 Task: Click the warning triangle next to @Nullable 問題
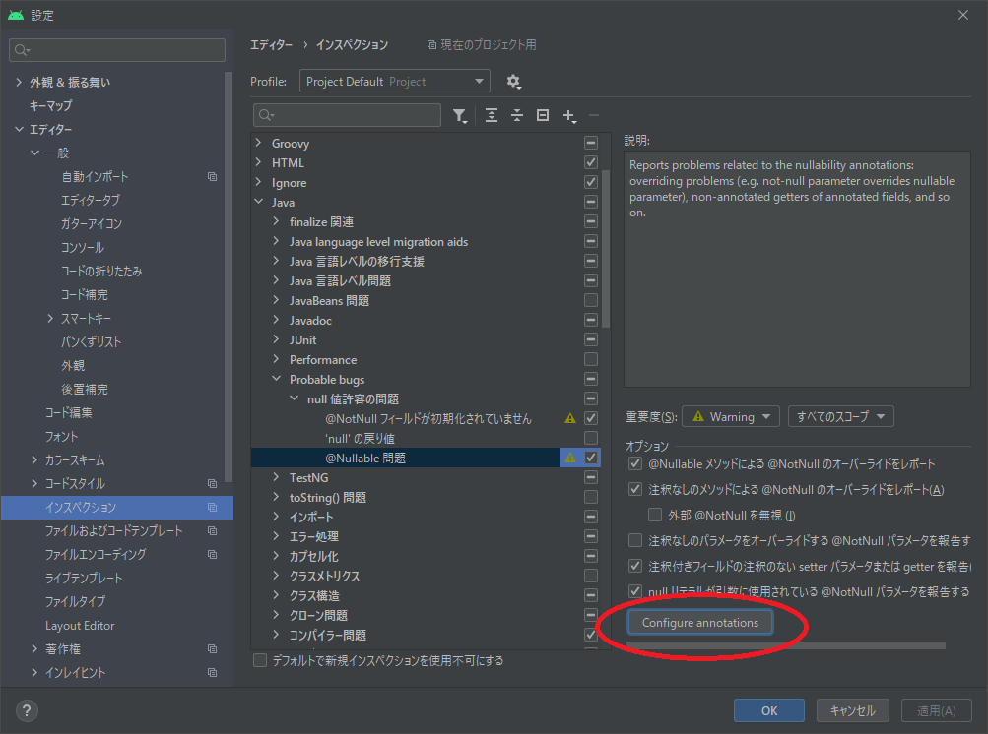569,457
